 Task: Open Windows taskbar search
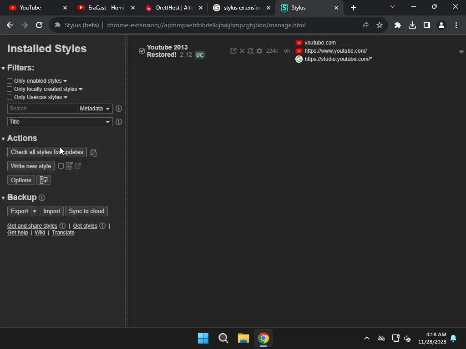click(223, 338)
